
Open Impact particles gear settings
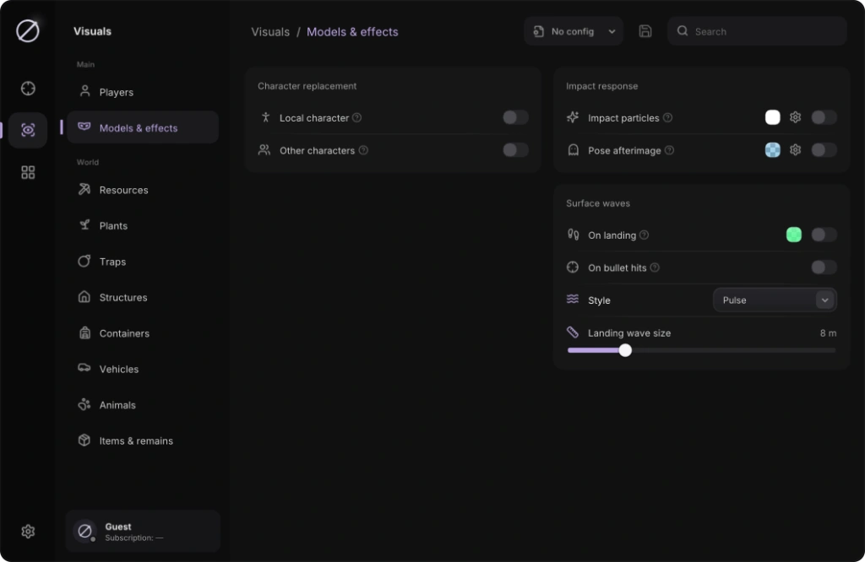point(795,117)
